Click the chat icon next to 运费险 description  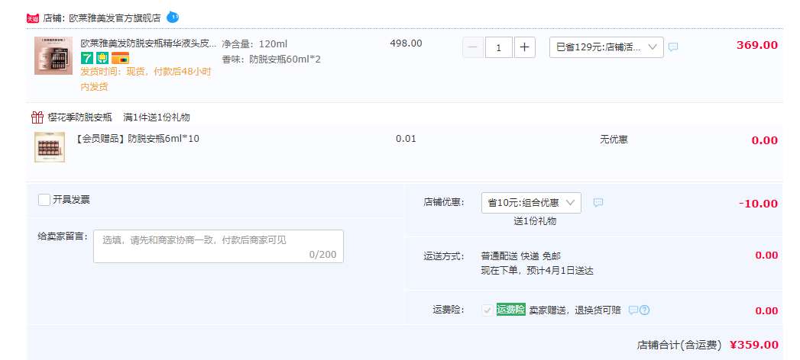click(633, 310)
